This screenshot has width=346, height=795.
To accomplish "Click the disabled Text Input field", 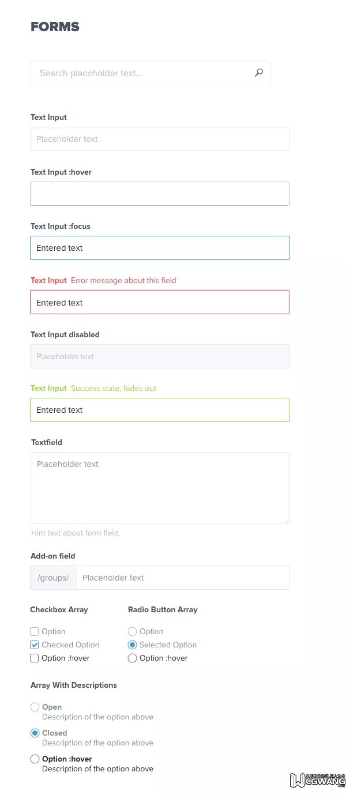I will (x=160, y=356).
